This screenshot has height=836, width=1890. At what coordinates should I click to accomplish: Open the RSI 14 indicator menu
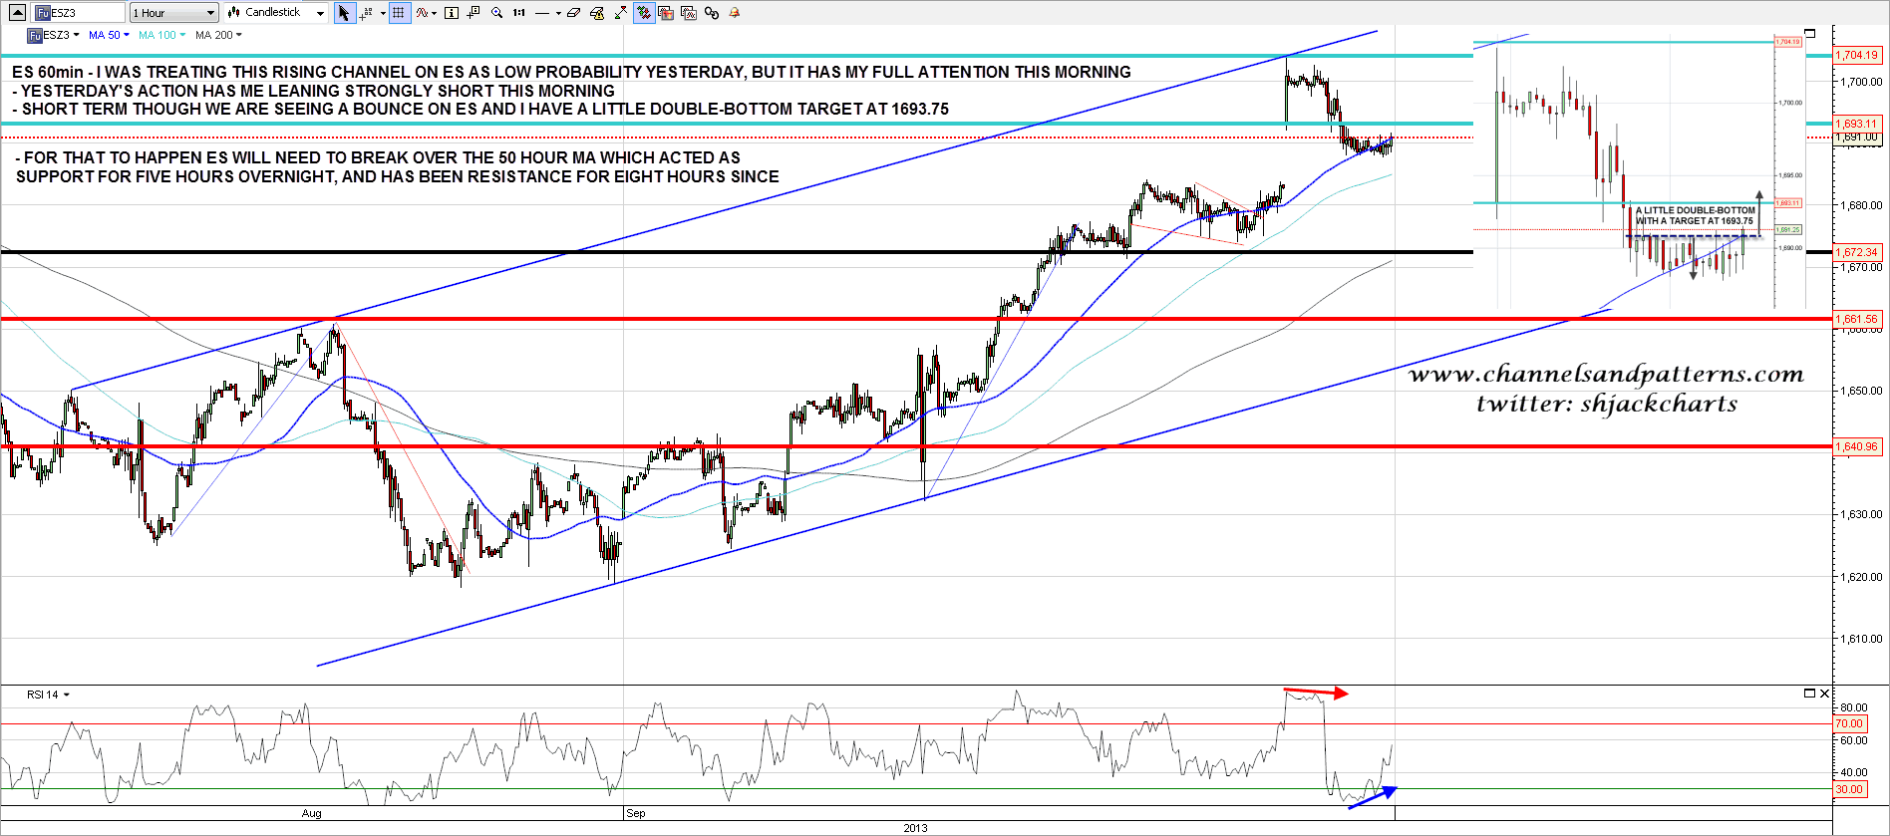pos(48,695)
